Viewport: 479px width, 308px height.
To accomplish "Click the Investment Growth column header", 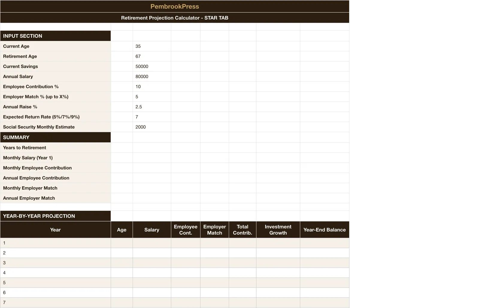I will [x=278, y=230].
